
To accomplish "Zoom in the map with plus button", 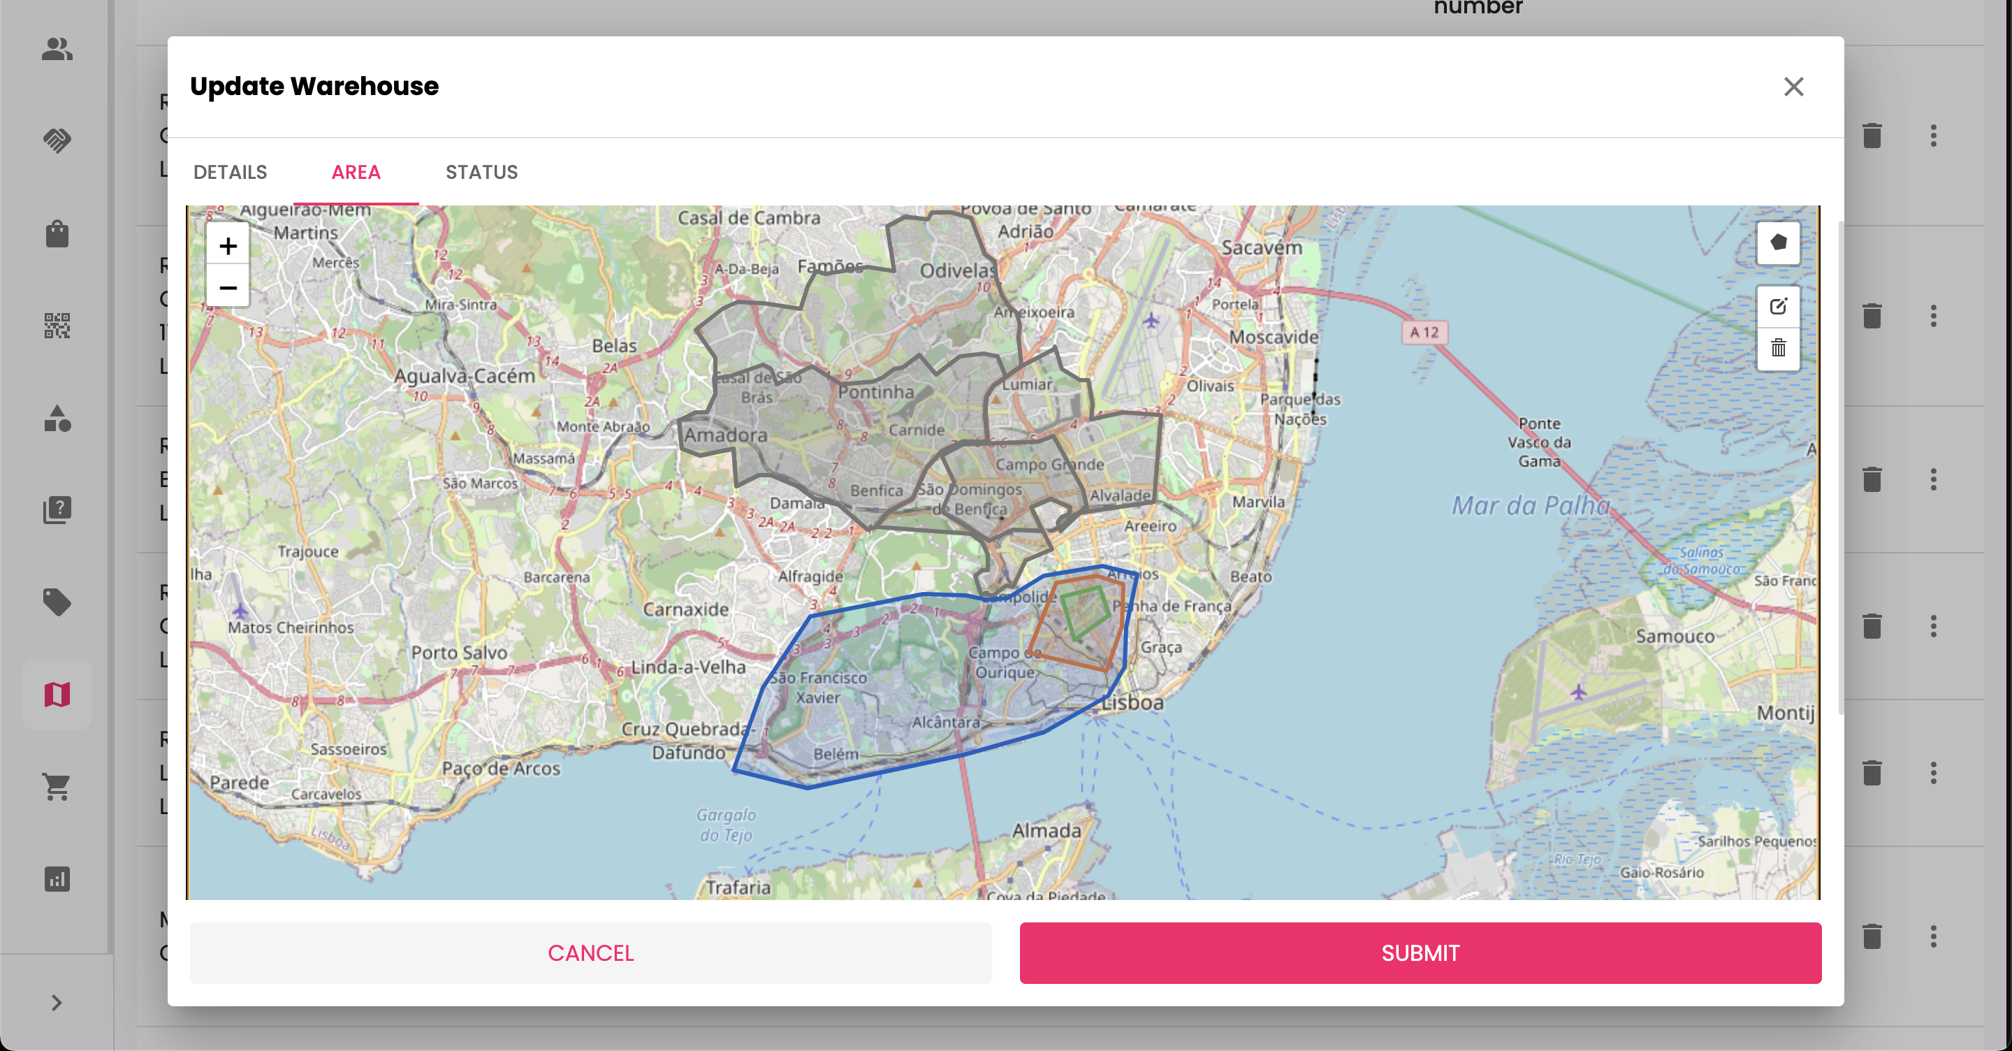I will point(227,246).
